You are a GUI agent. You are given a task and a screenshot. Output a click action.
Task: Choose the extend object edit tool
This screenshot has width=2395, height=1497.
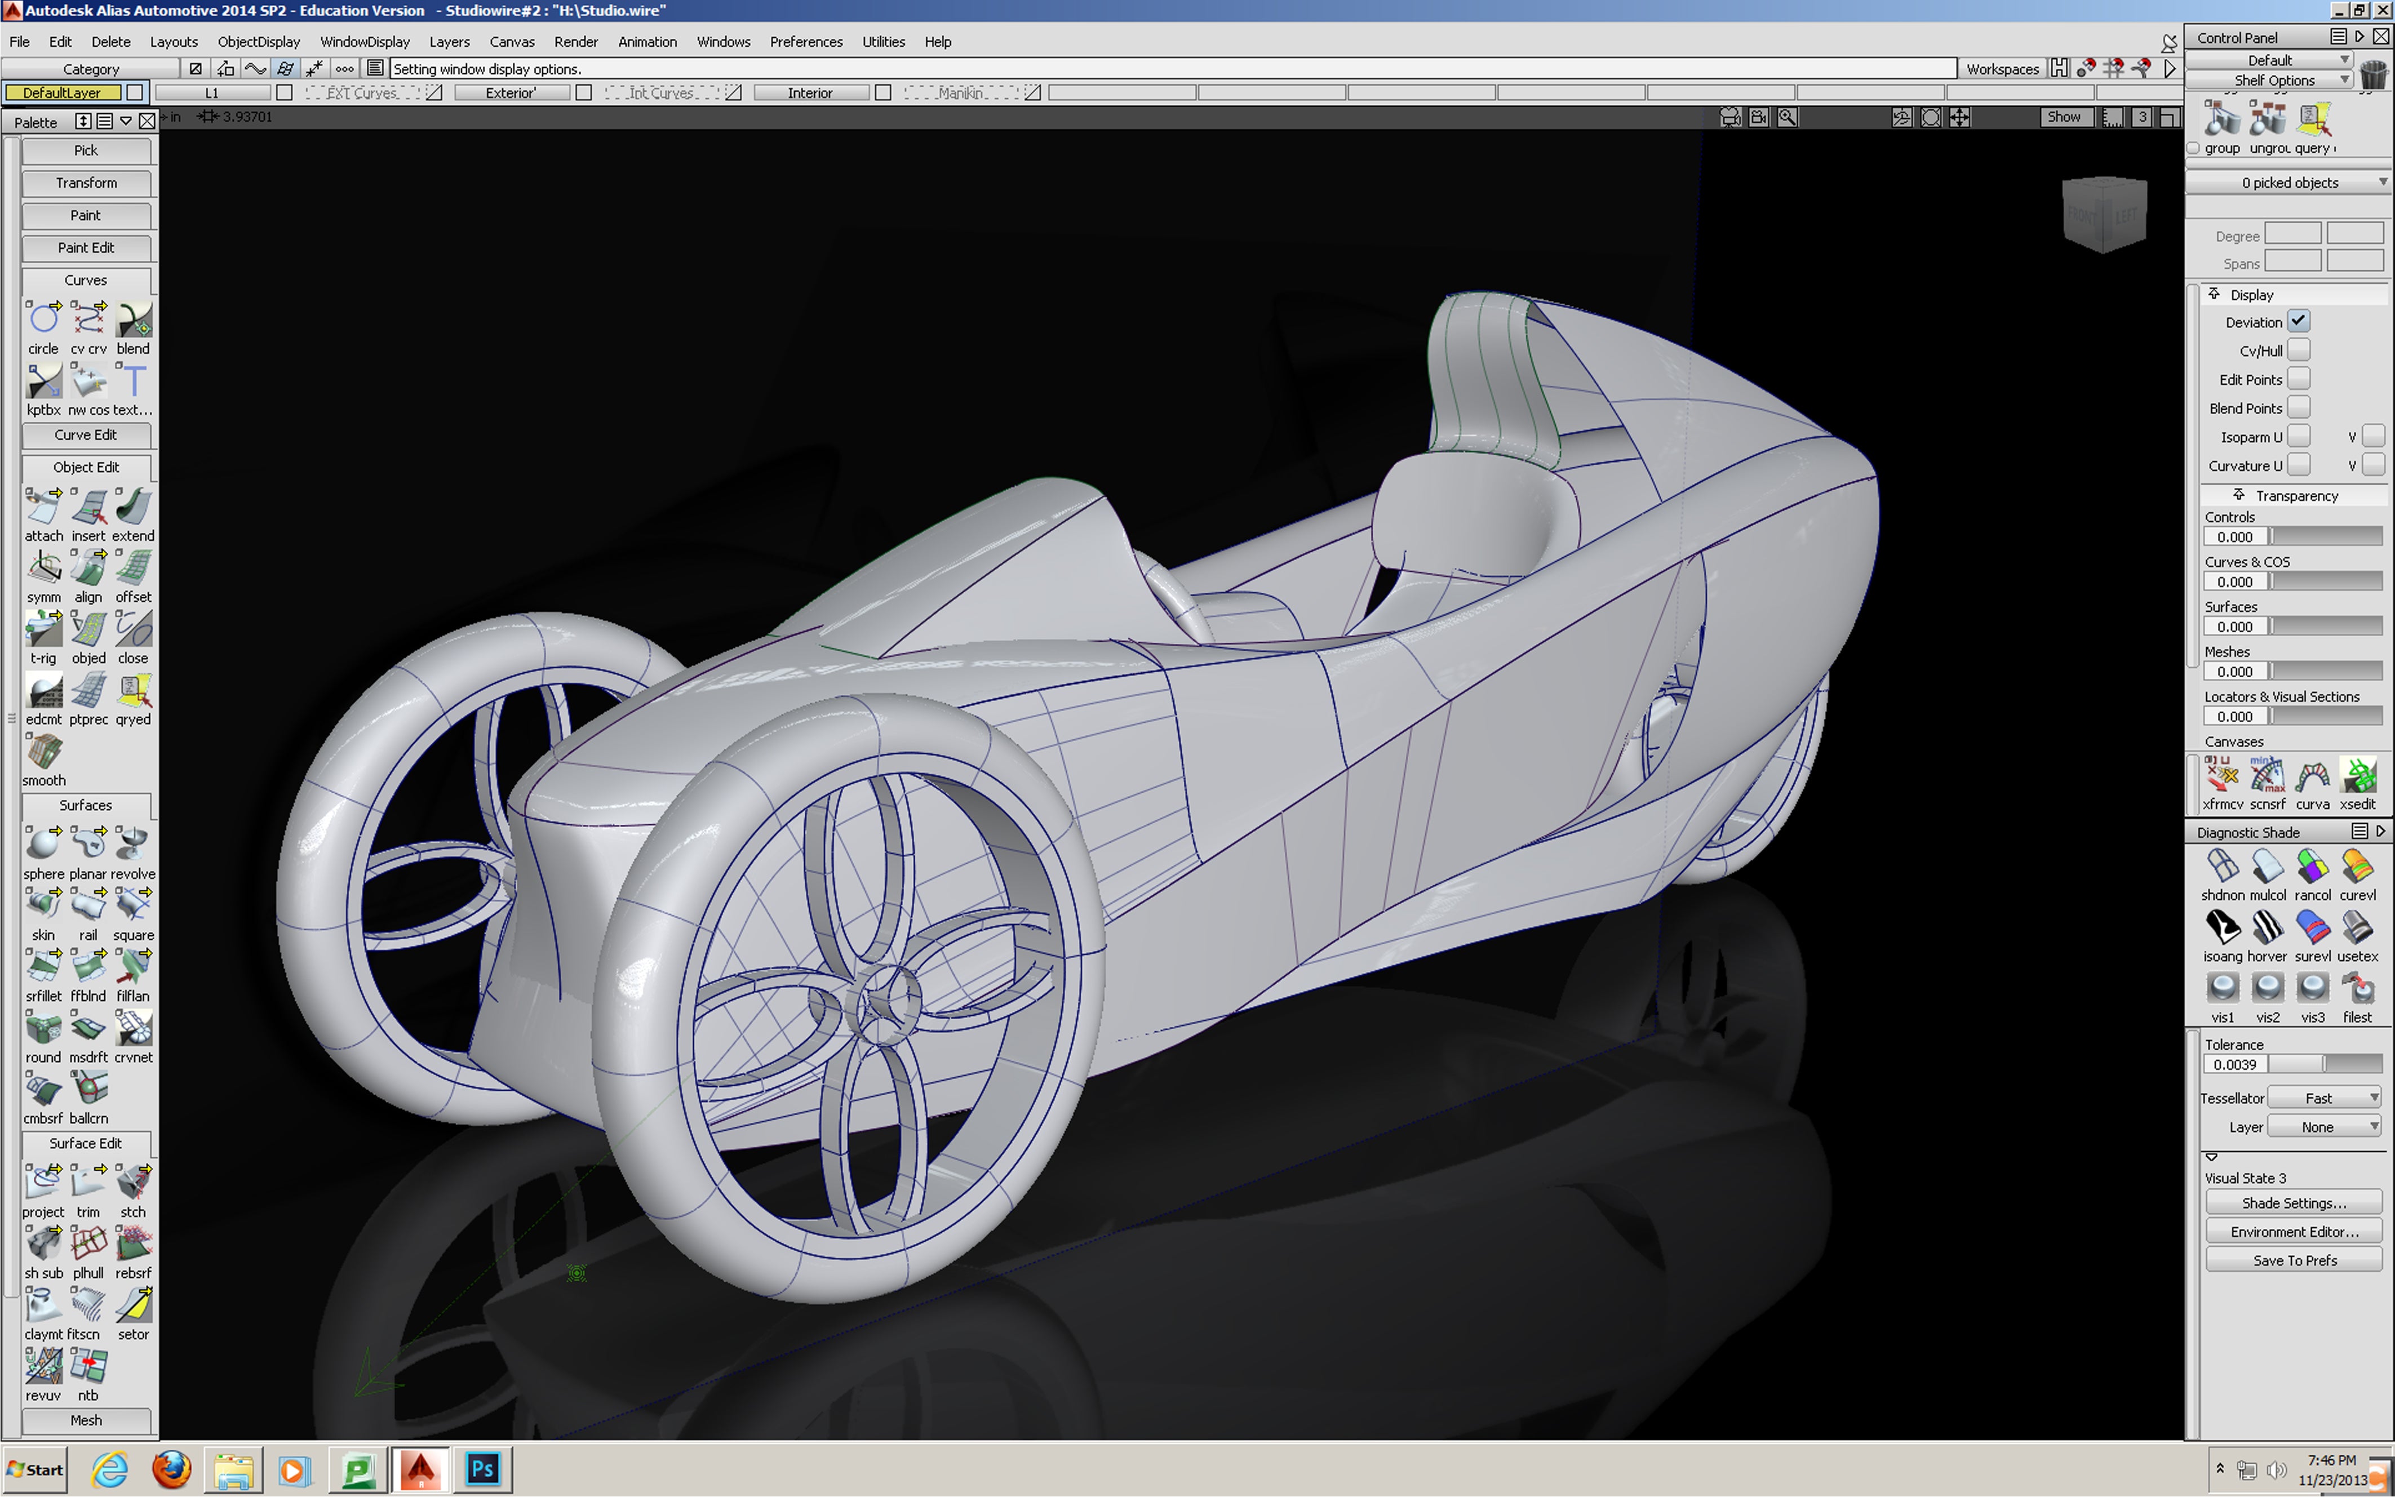134,507
